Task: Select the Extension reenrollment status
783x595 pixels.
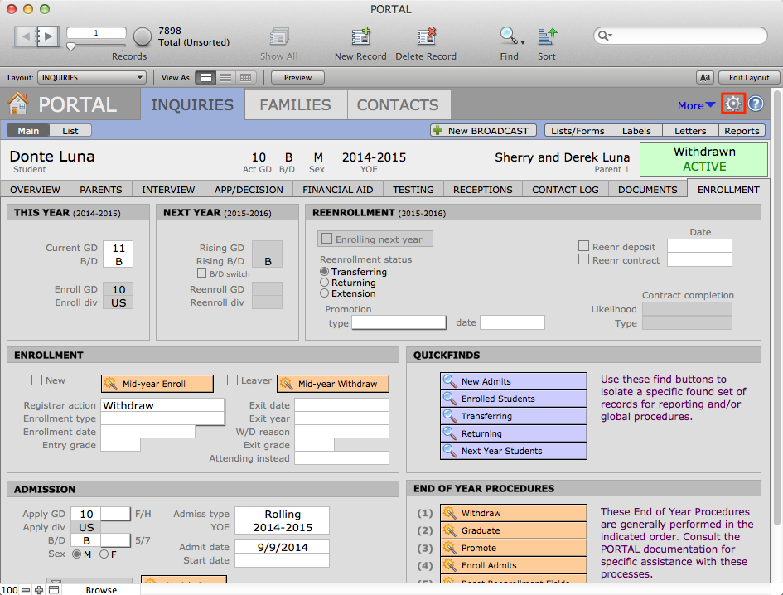Action: coord(325,293)
